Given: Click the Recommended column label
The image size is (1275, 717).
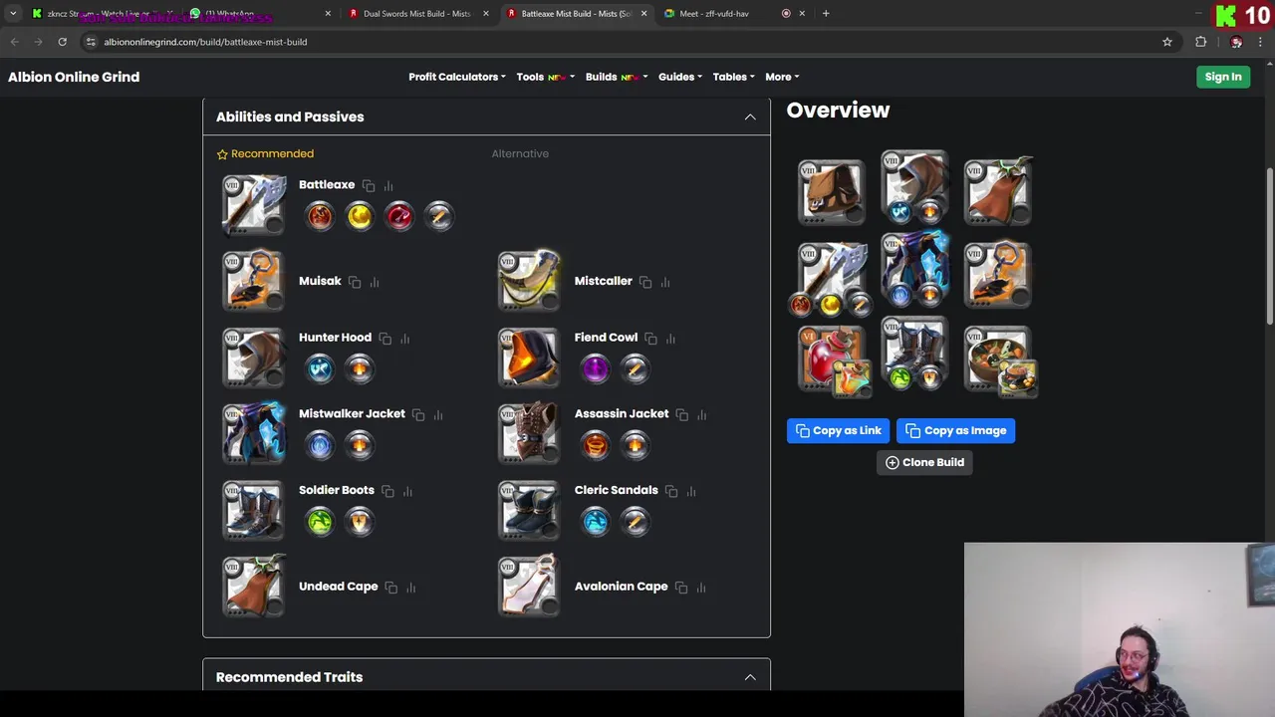Looking at the screenshot, I should (x=265, y=153).
